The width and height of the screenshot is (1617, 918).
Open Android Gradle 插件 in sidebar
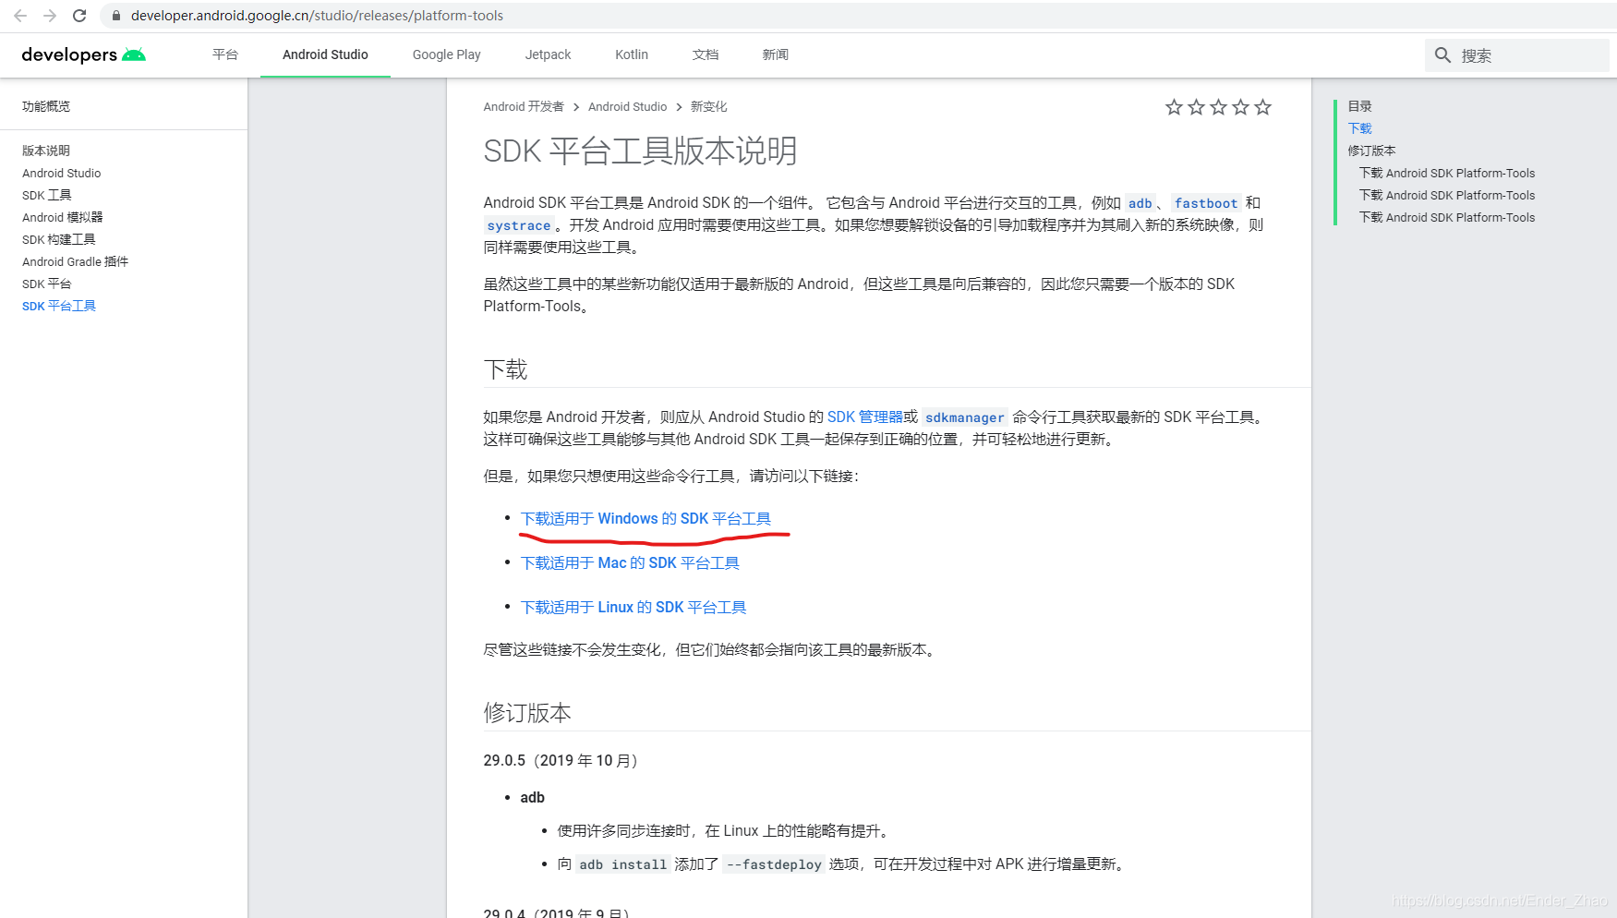click(x=75, y=261)
